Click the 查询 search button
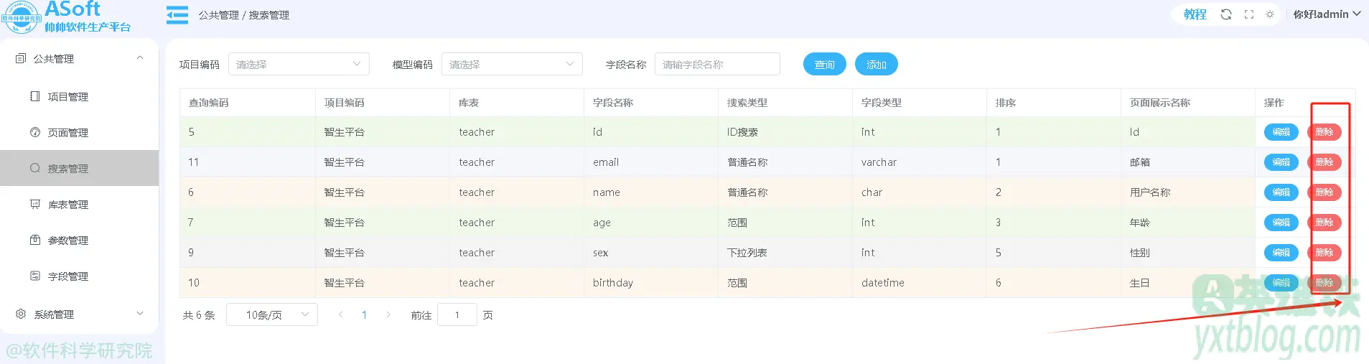Screen dimensions: 1369x364 coord(824,64)
